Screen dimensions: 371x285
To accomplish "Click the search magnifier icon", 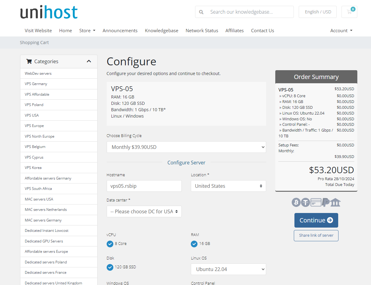I will [x=201, y=12].
